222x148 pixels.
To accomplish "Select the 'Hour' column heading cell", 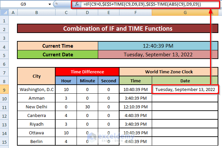I will (x=66, y=81).
